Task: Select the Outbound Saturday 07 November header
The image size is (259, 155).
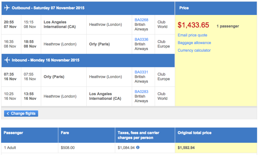Action: click(48, 8)
